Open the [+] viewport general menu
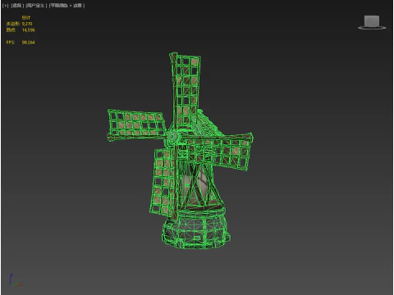The height and width of the screenshot is (295, 394). point(5,6)
